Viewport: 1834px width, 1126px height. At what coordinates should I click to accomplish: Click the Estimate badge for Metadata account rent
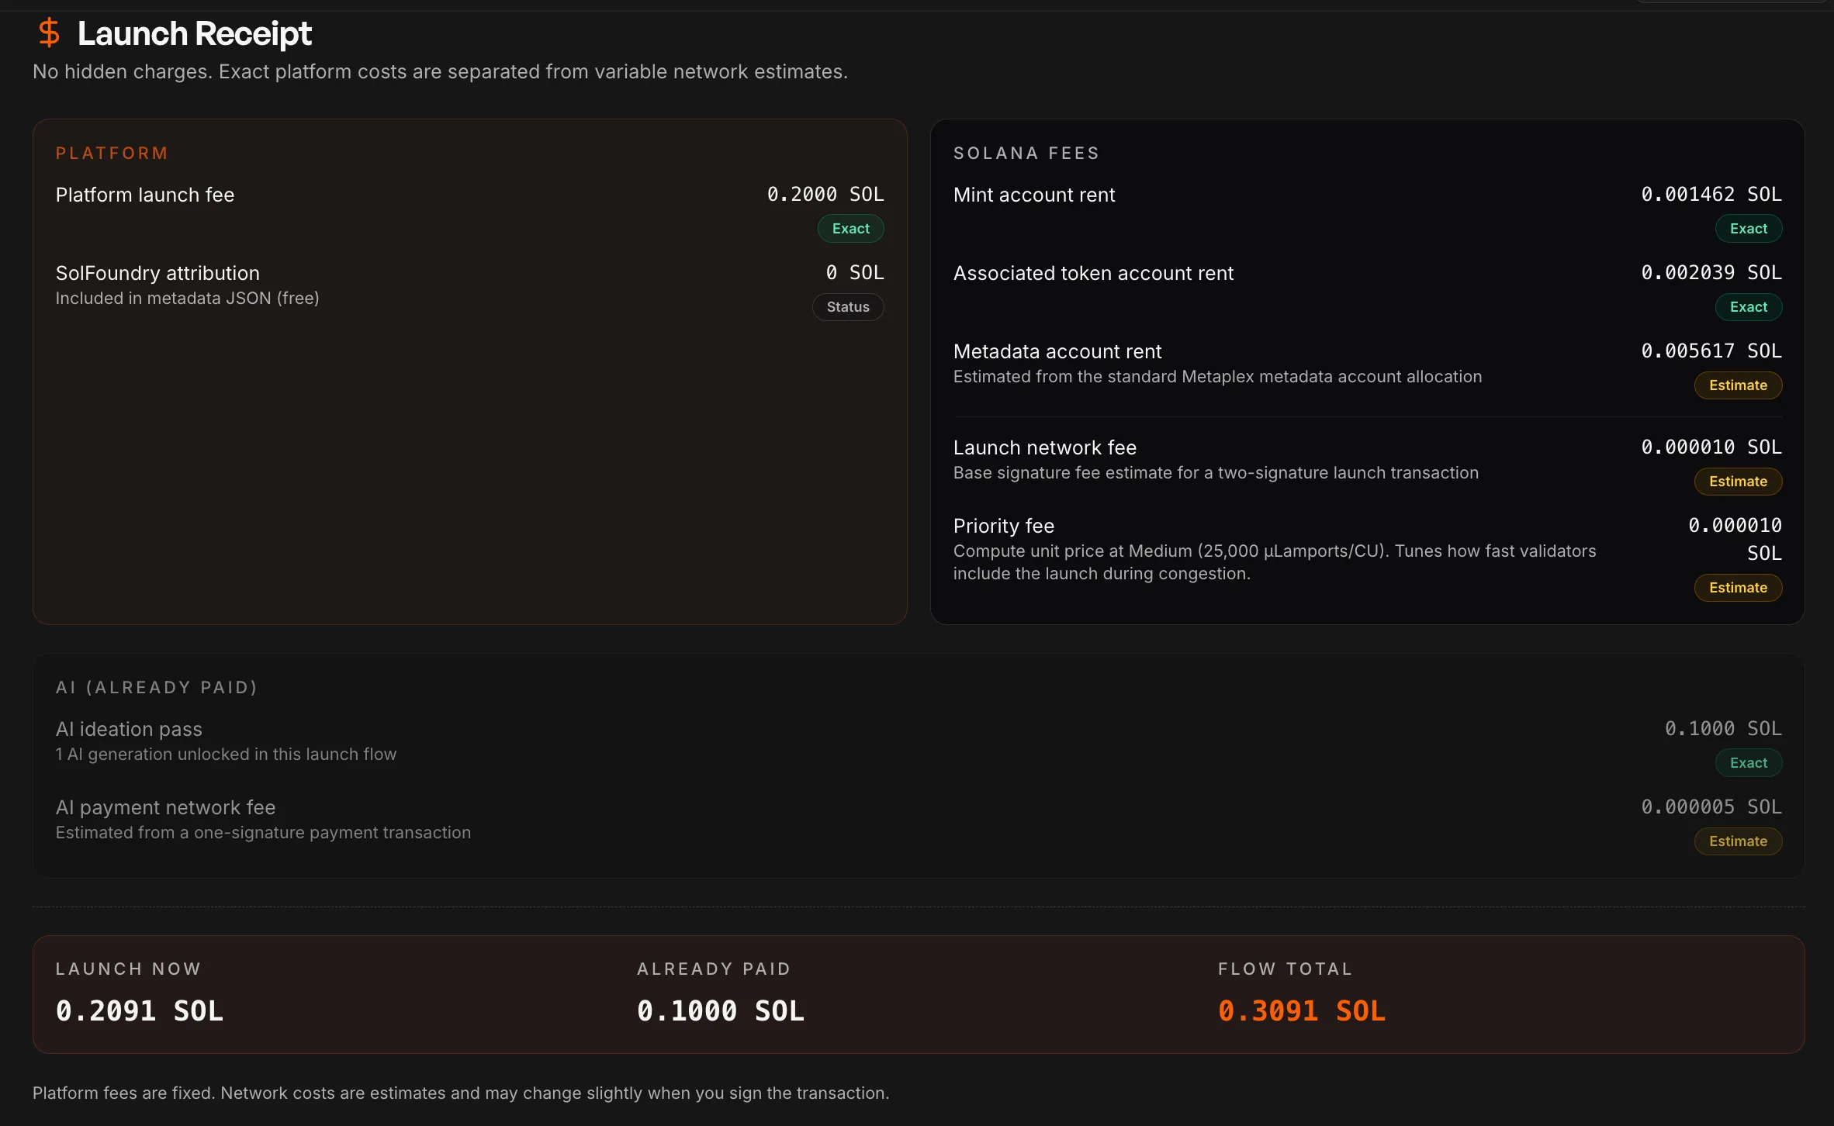coord(1738,385)
